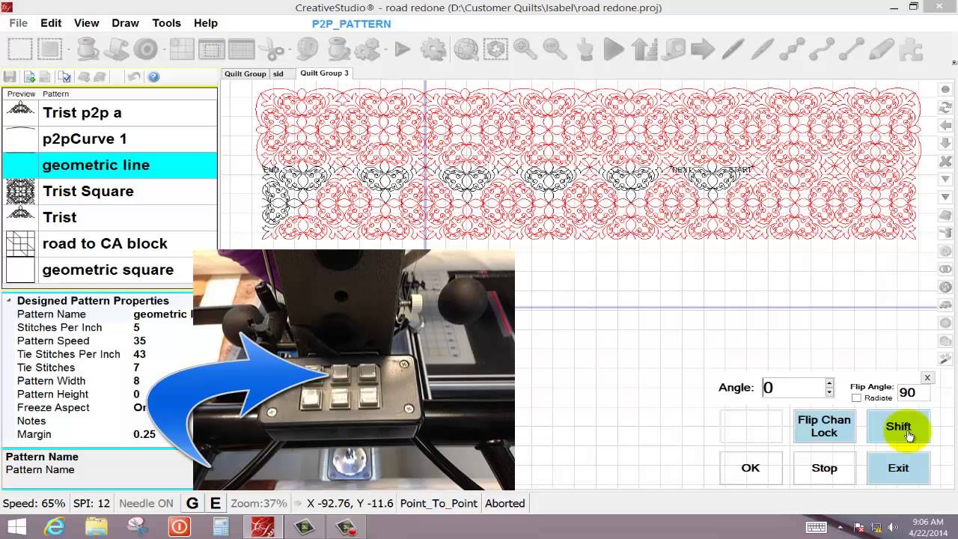
Task: Open the Help menu
Action: 205,23
